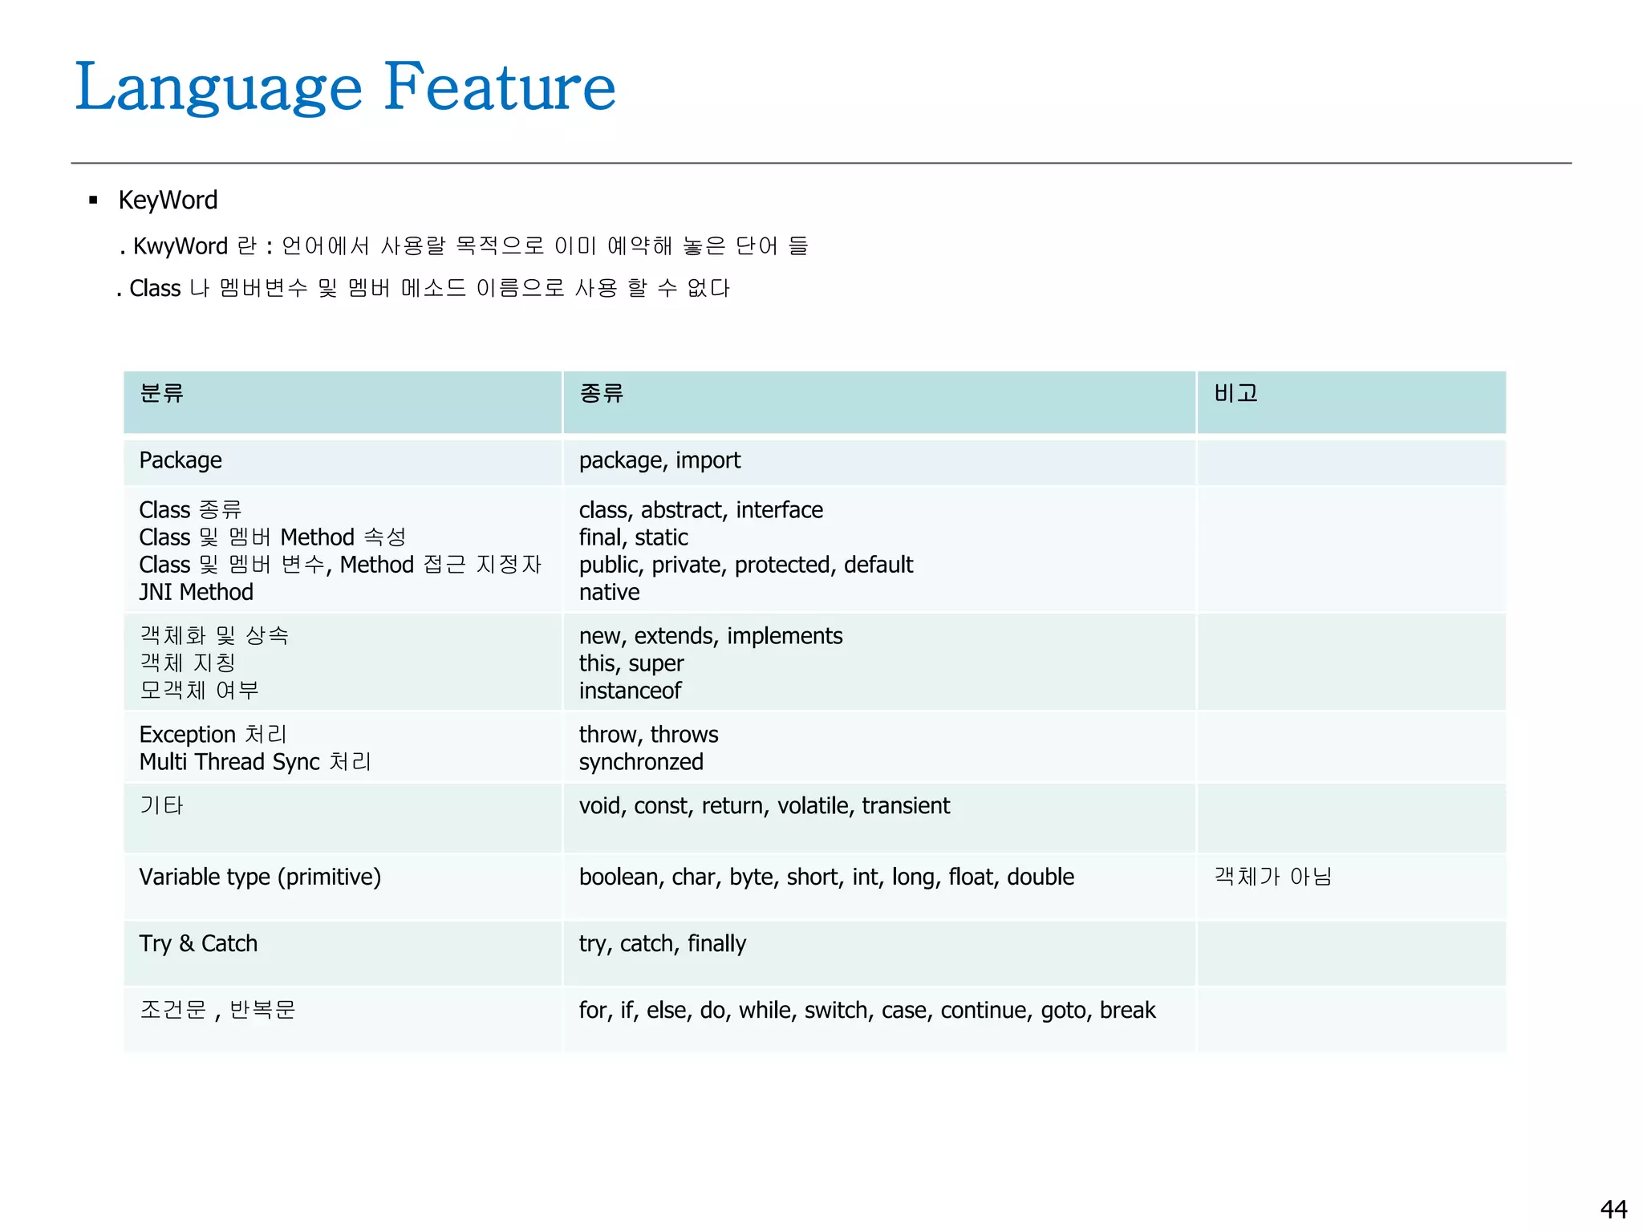Click the 'JNI Method' label
This screenshot has width=1643, height=1232.
(197, 592)
